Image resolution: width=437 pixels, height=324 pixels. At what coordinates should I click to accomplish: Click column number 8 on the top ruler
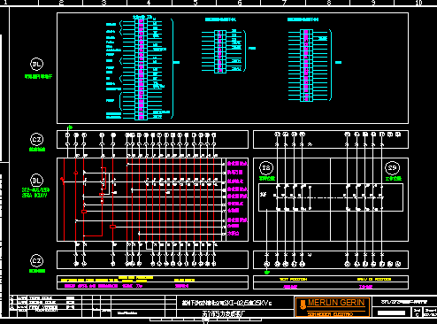(x=329, y=3)
